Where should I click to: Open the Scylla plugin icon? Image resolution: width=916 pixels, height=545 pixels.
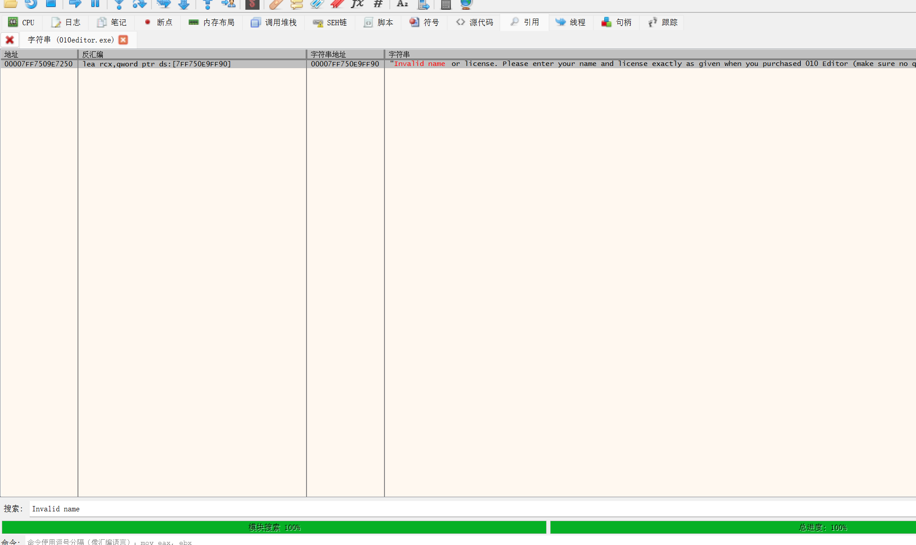point(252,4)
